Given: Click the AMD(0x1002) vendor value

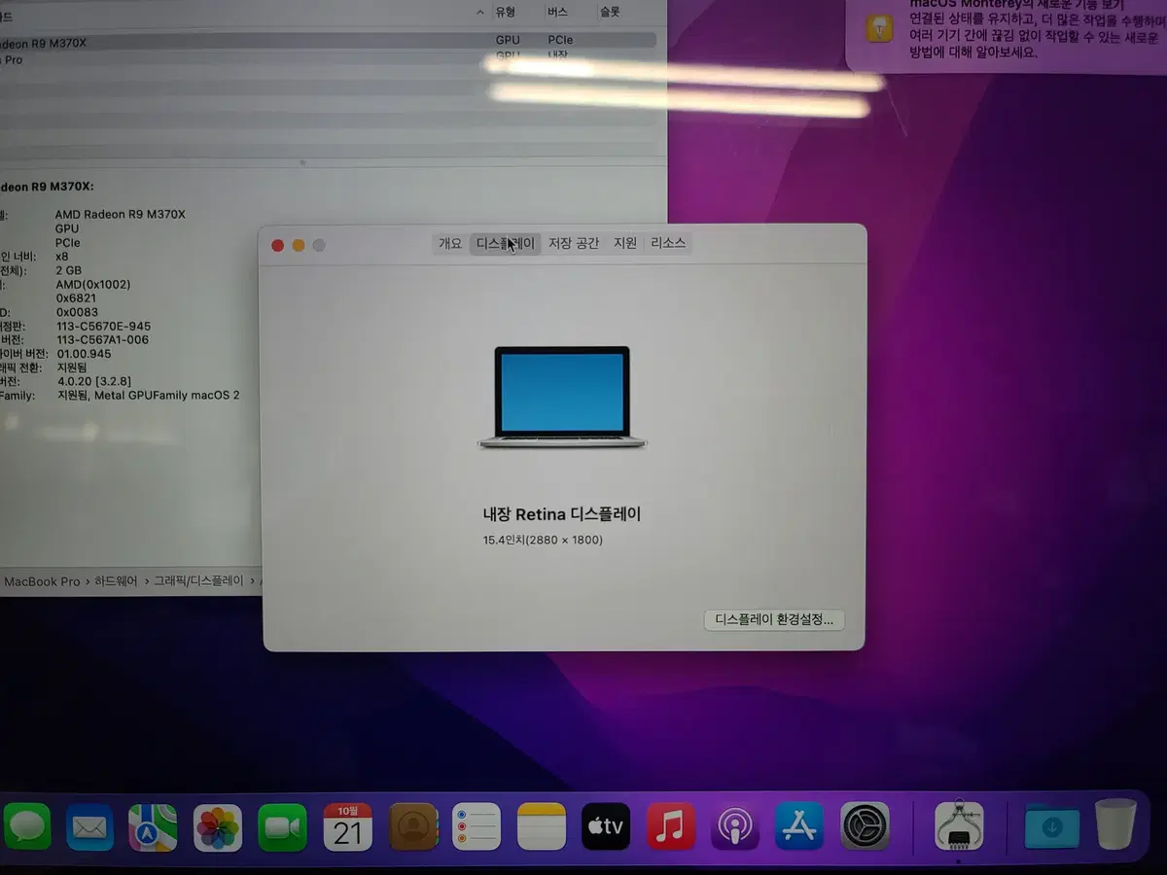Looking at the screenshot, I should coord(92,285).
